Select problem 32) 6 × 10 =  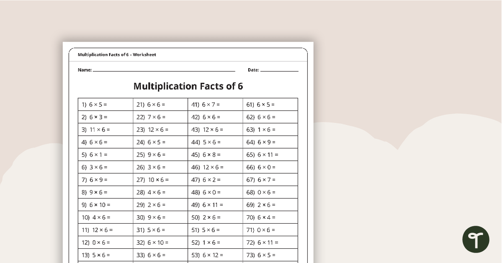click(152, 242)
